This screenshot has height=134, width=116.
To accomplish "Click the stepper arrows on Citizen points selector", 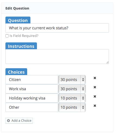I will pyautogui.click(x=83, y=80).
